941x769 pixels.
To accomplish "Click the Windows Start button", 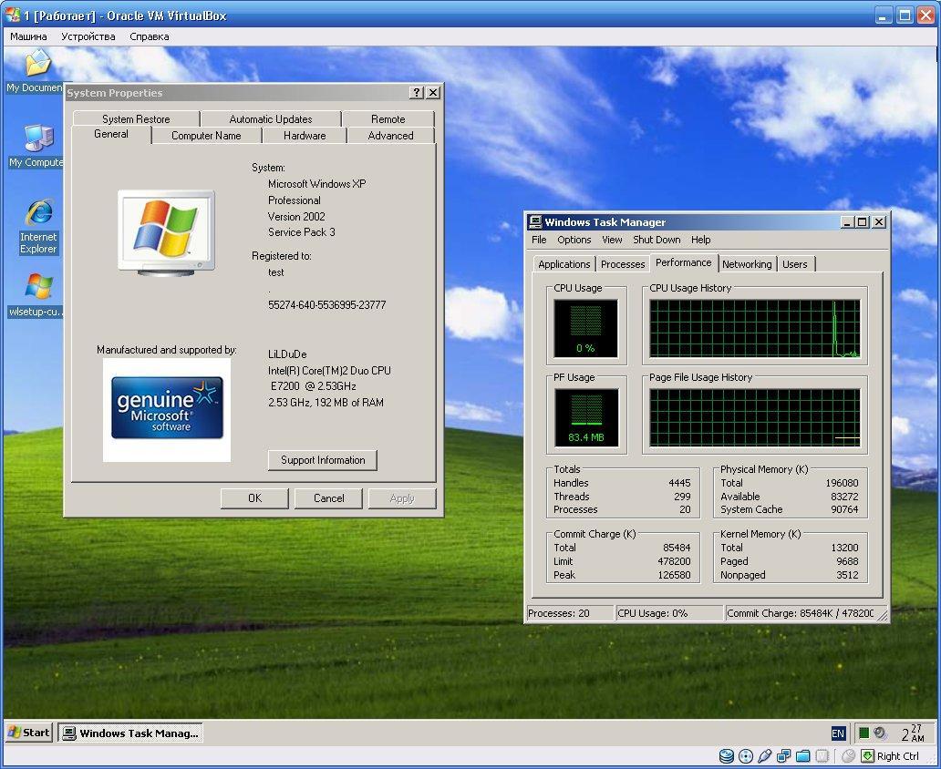I will 28,733.
